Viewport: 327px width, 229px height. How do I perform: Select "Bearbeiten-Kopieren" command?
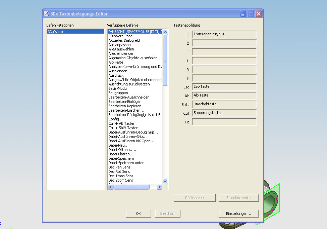135,106
